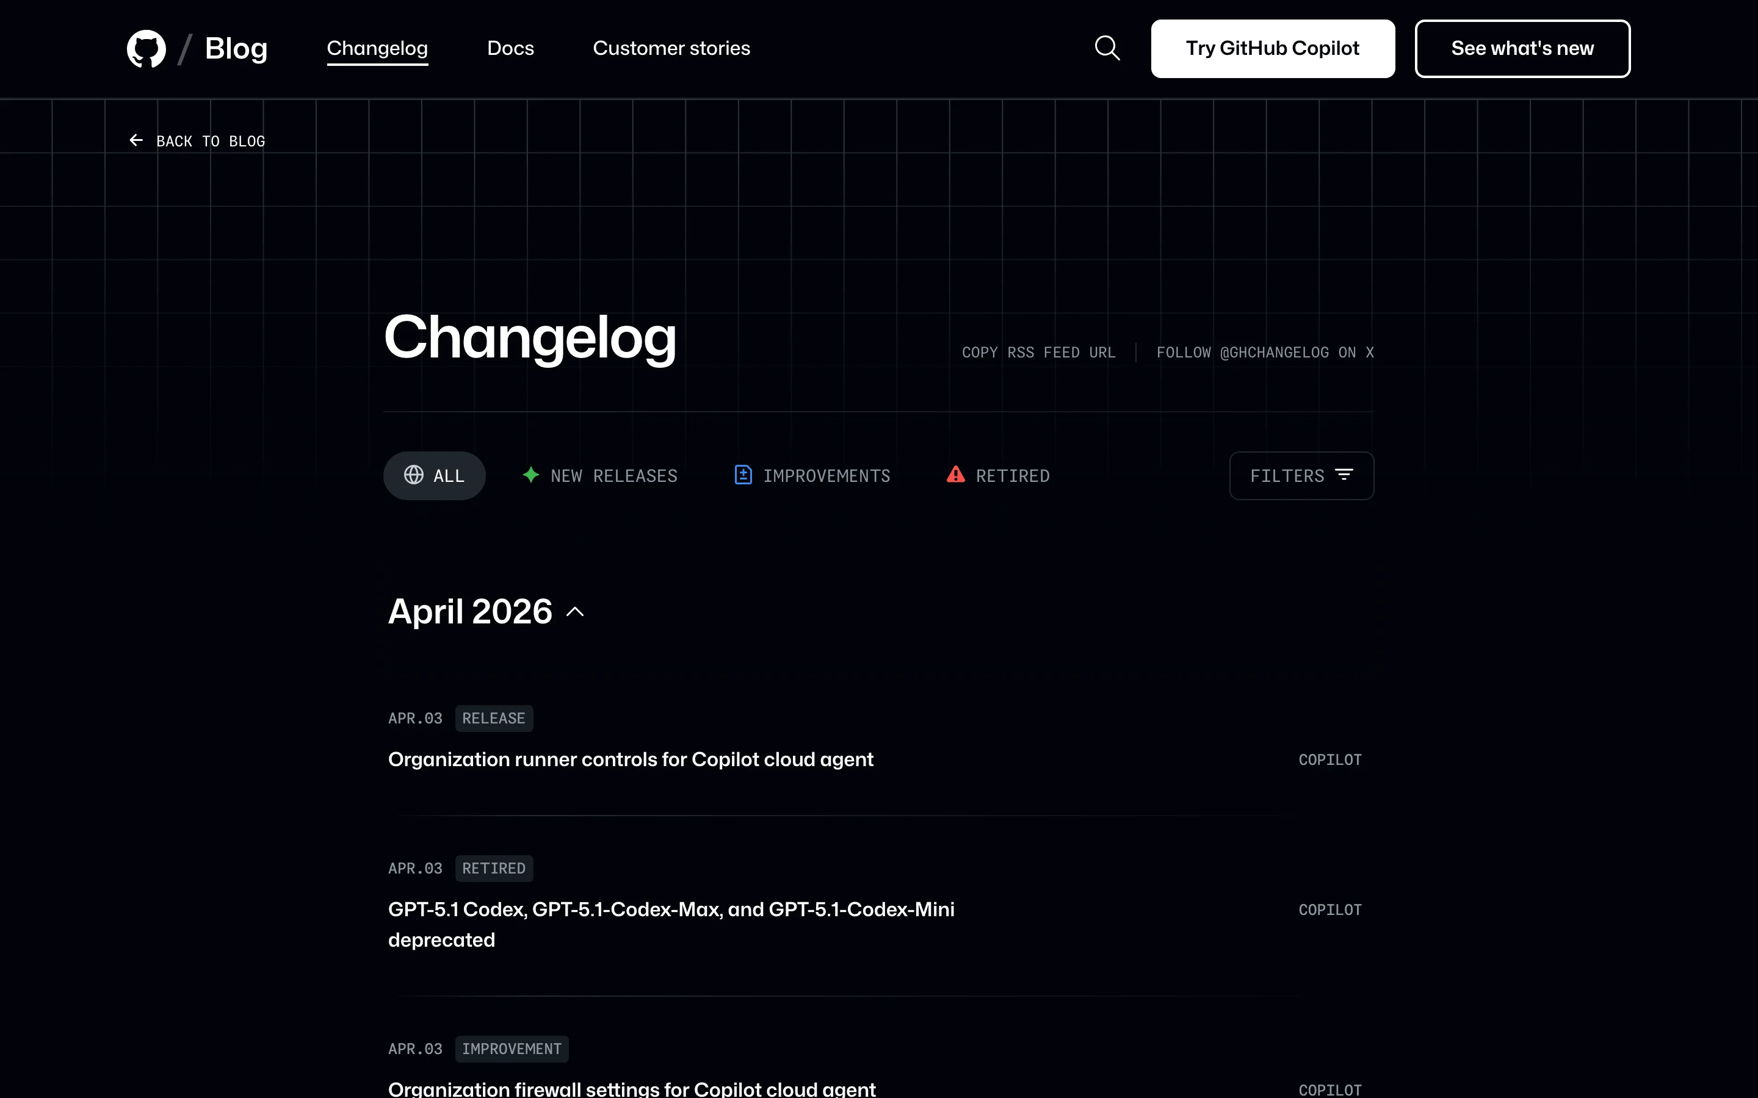This screenshot has height=1098, width=1758.
Task: Collapse the April 2026 section
Action: click(574, 611)
